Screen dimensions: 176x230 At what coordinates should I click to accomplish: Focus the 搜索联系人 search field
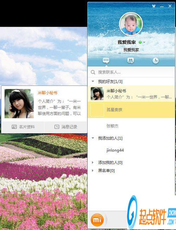(131, 72)
